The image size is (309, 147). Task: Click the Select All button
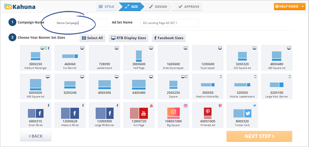click(92, 38)
